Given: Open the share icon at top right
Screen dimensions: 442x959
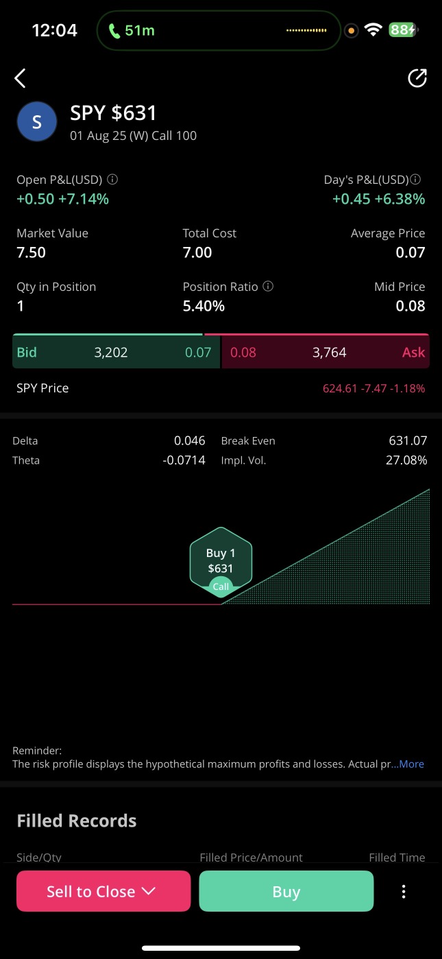Looking at the screenshot, I should coord(417,78).
